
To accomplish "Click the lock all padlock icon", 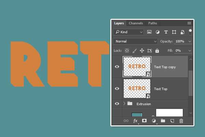I will click(x=157, y=51).
